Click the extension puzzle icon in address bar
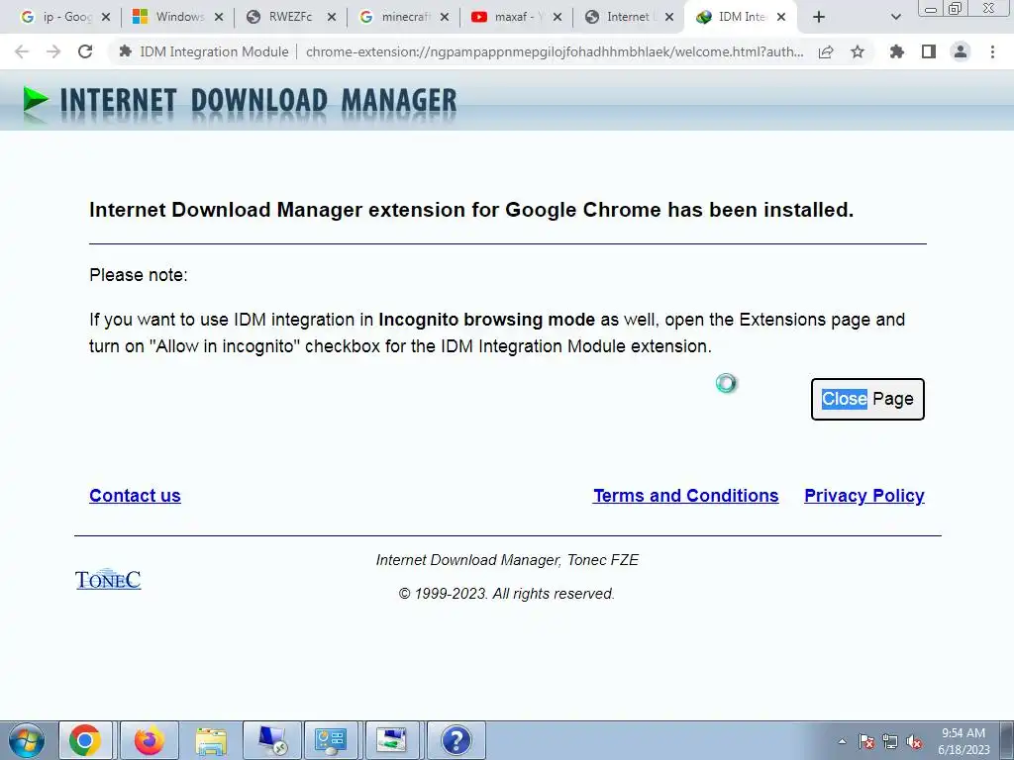The image size is (1014, 760). pyautogui.click(x=126, y=51)
